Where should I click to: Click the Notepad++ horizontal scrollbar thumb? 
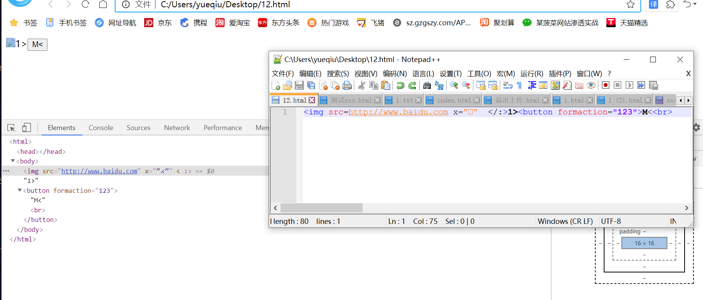pyautogui.click(x=321, y=208)
